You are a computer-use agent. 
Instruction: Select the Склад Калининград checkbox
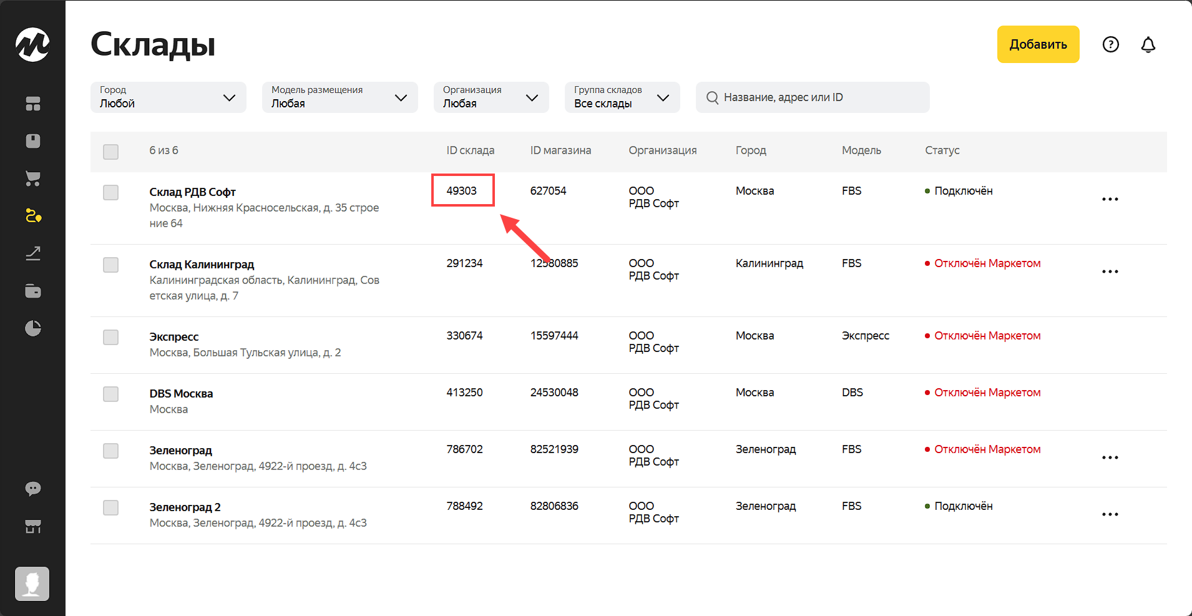(x=111, y=265)
